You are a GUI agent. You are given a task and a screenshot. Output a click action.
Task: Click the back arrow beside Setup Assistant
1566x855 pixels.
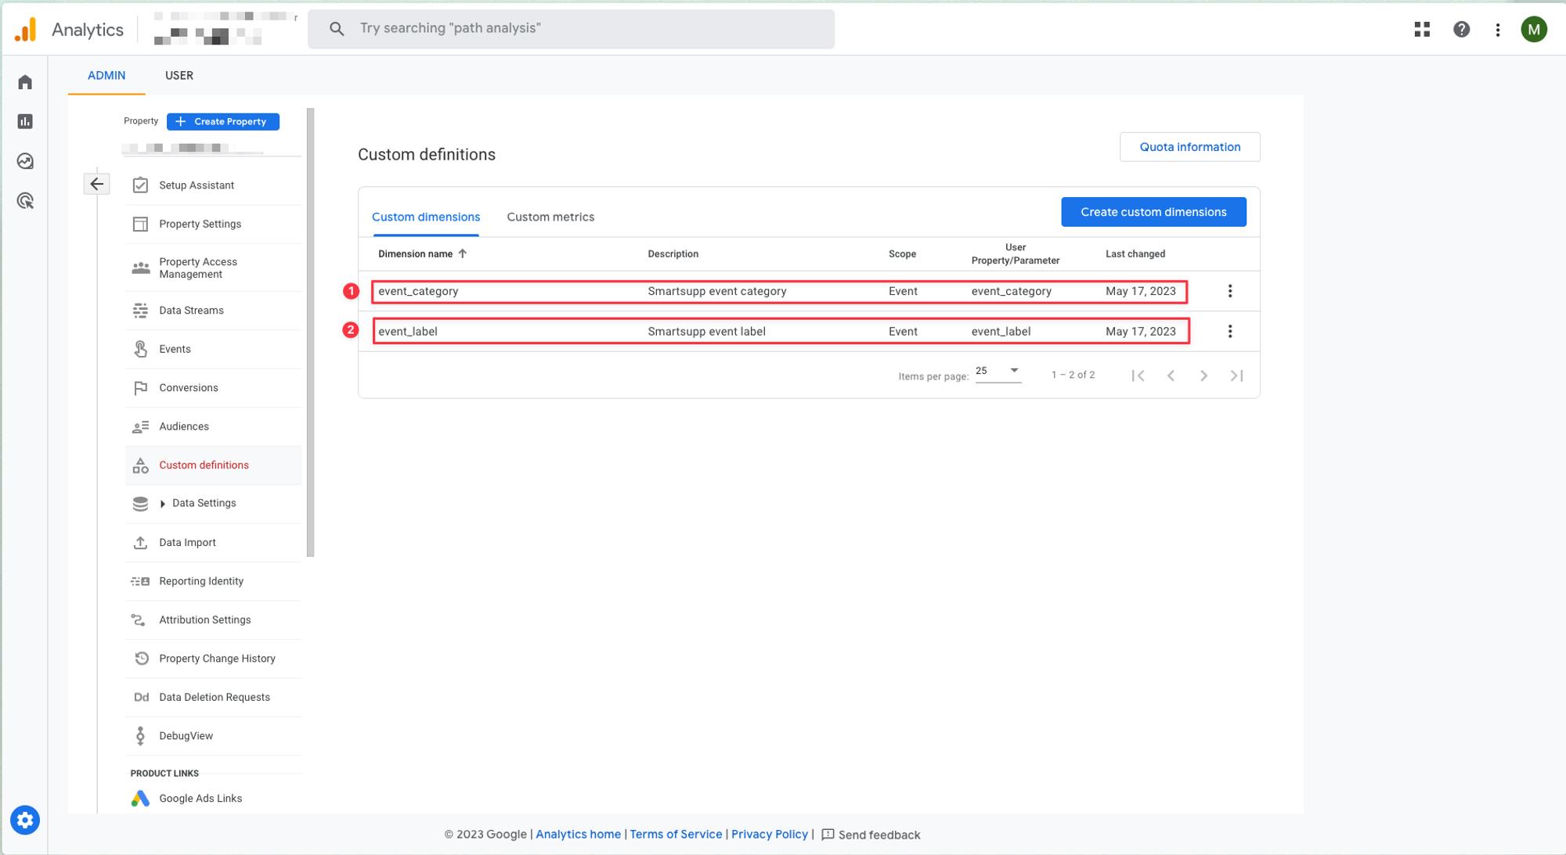(x=96, y=184)
